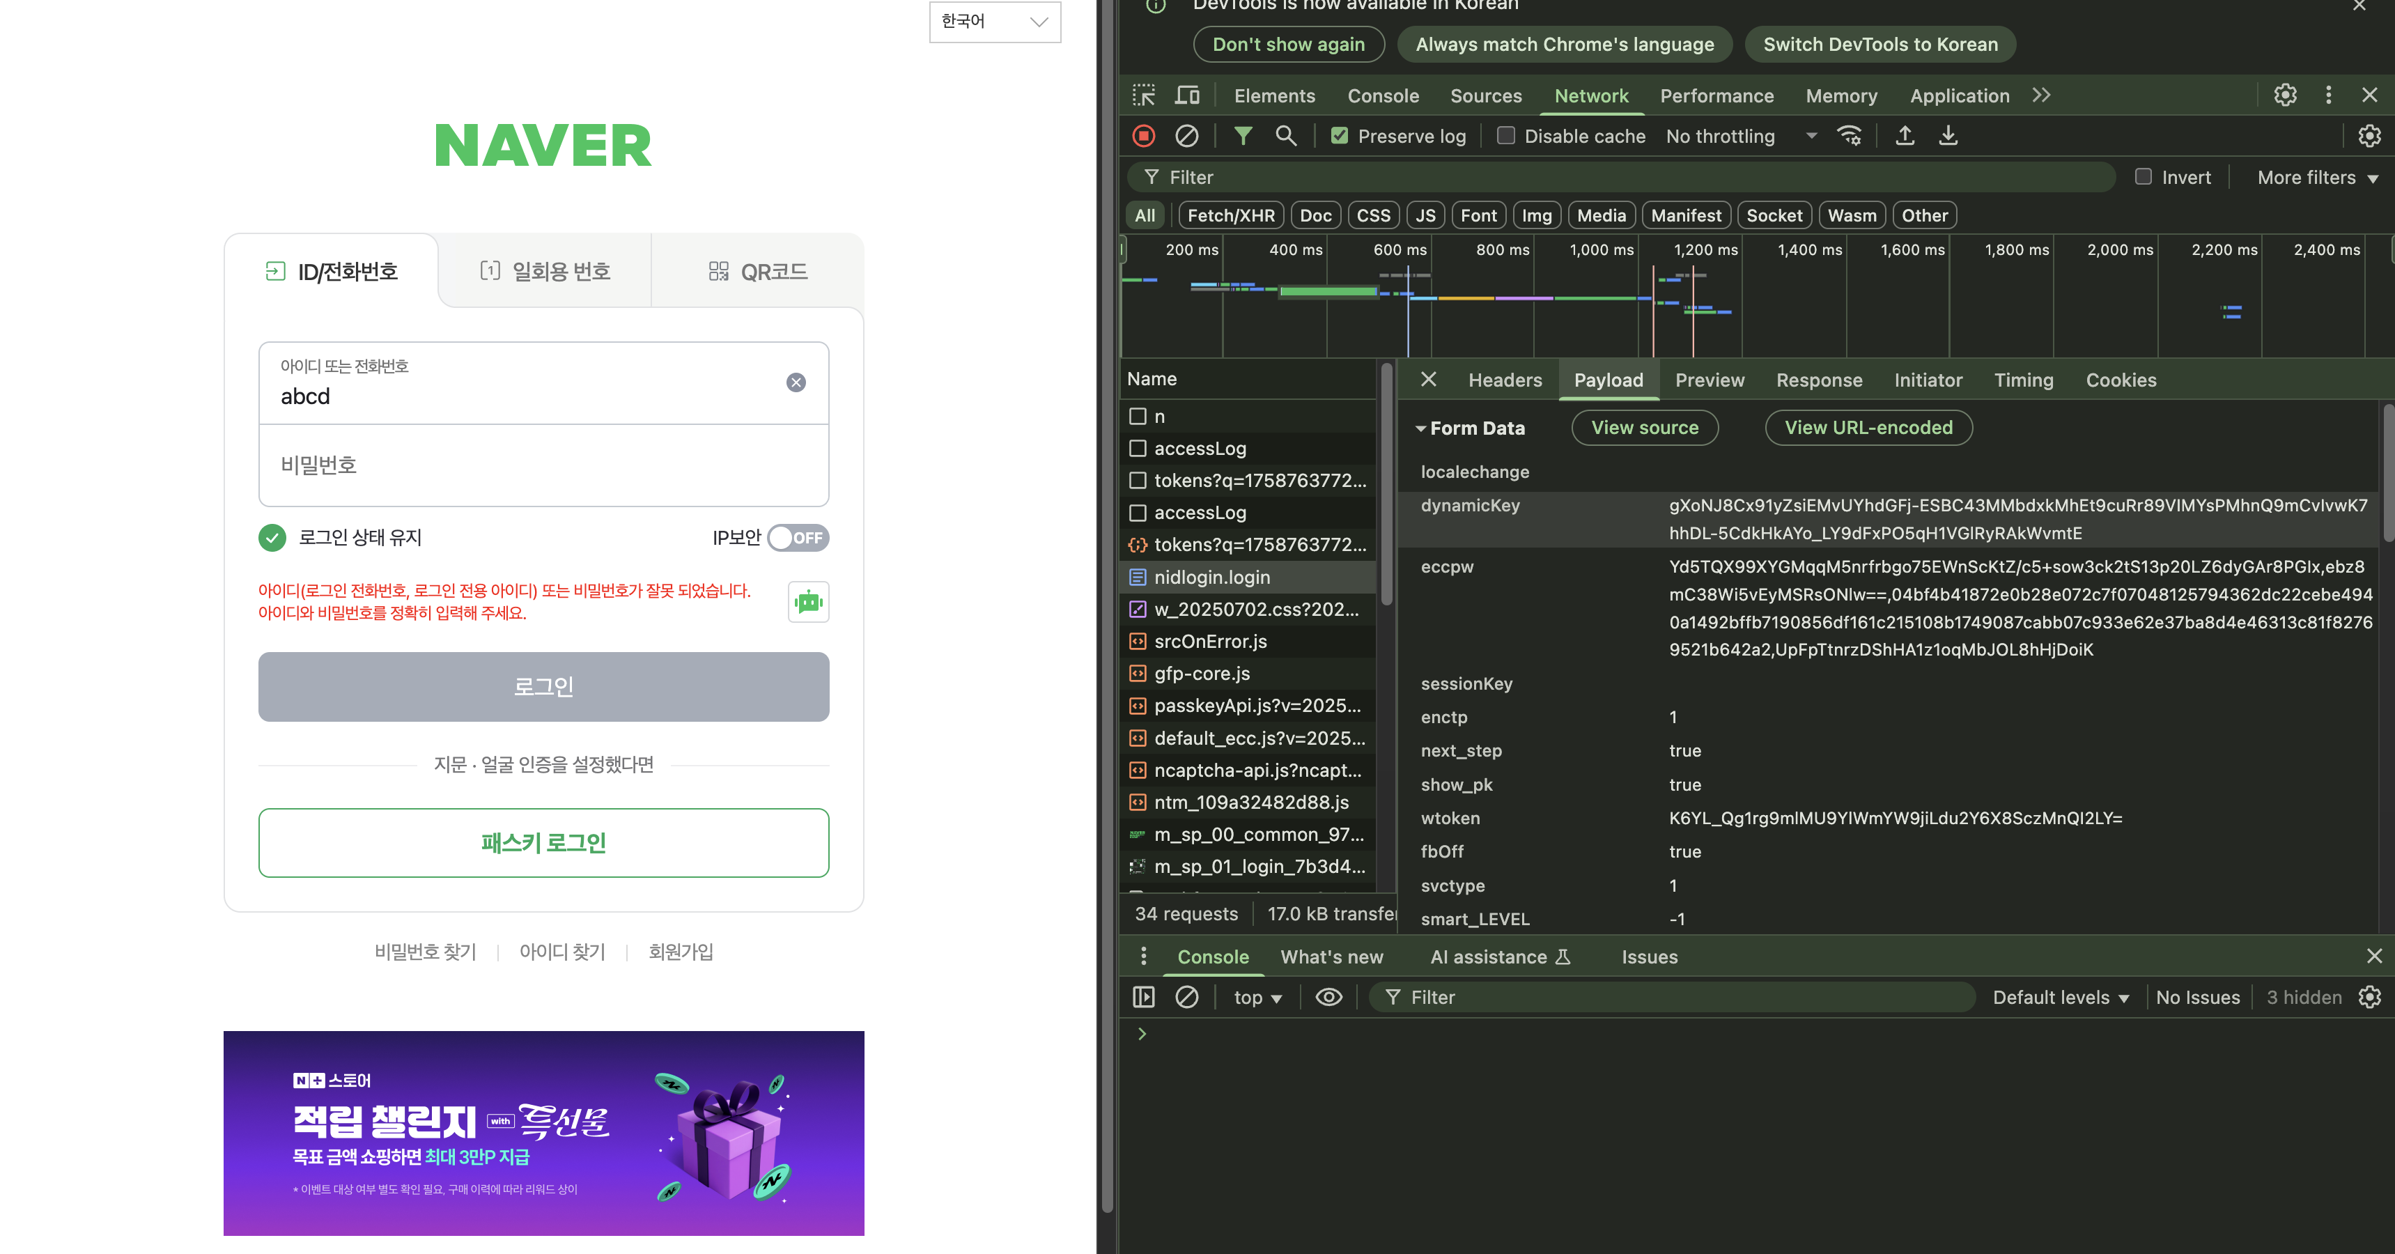Switch the IP security toggle
Viewport: 2395px width, 1254px height.
coord(798,539)
